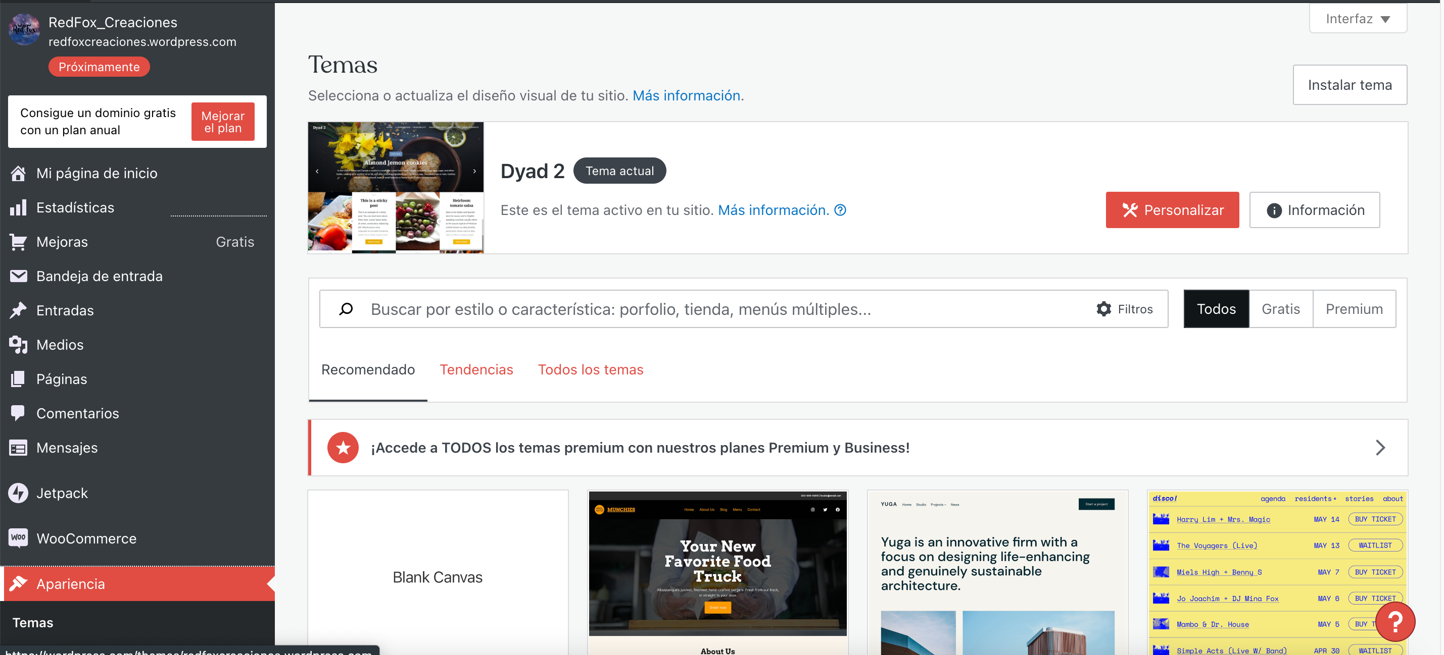Switch to the Todos los temas tab
Screen dimensions: 1444x655
coord(590,369)
